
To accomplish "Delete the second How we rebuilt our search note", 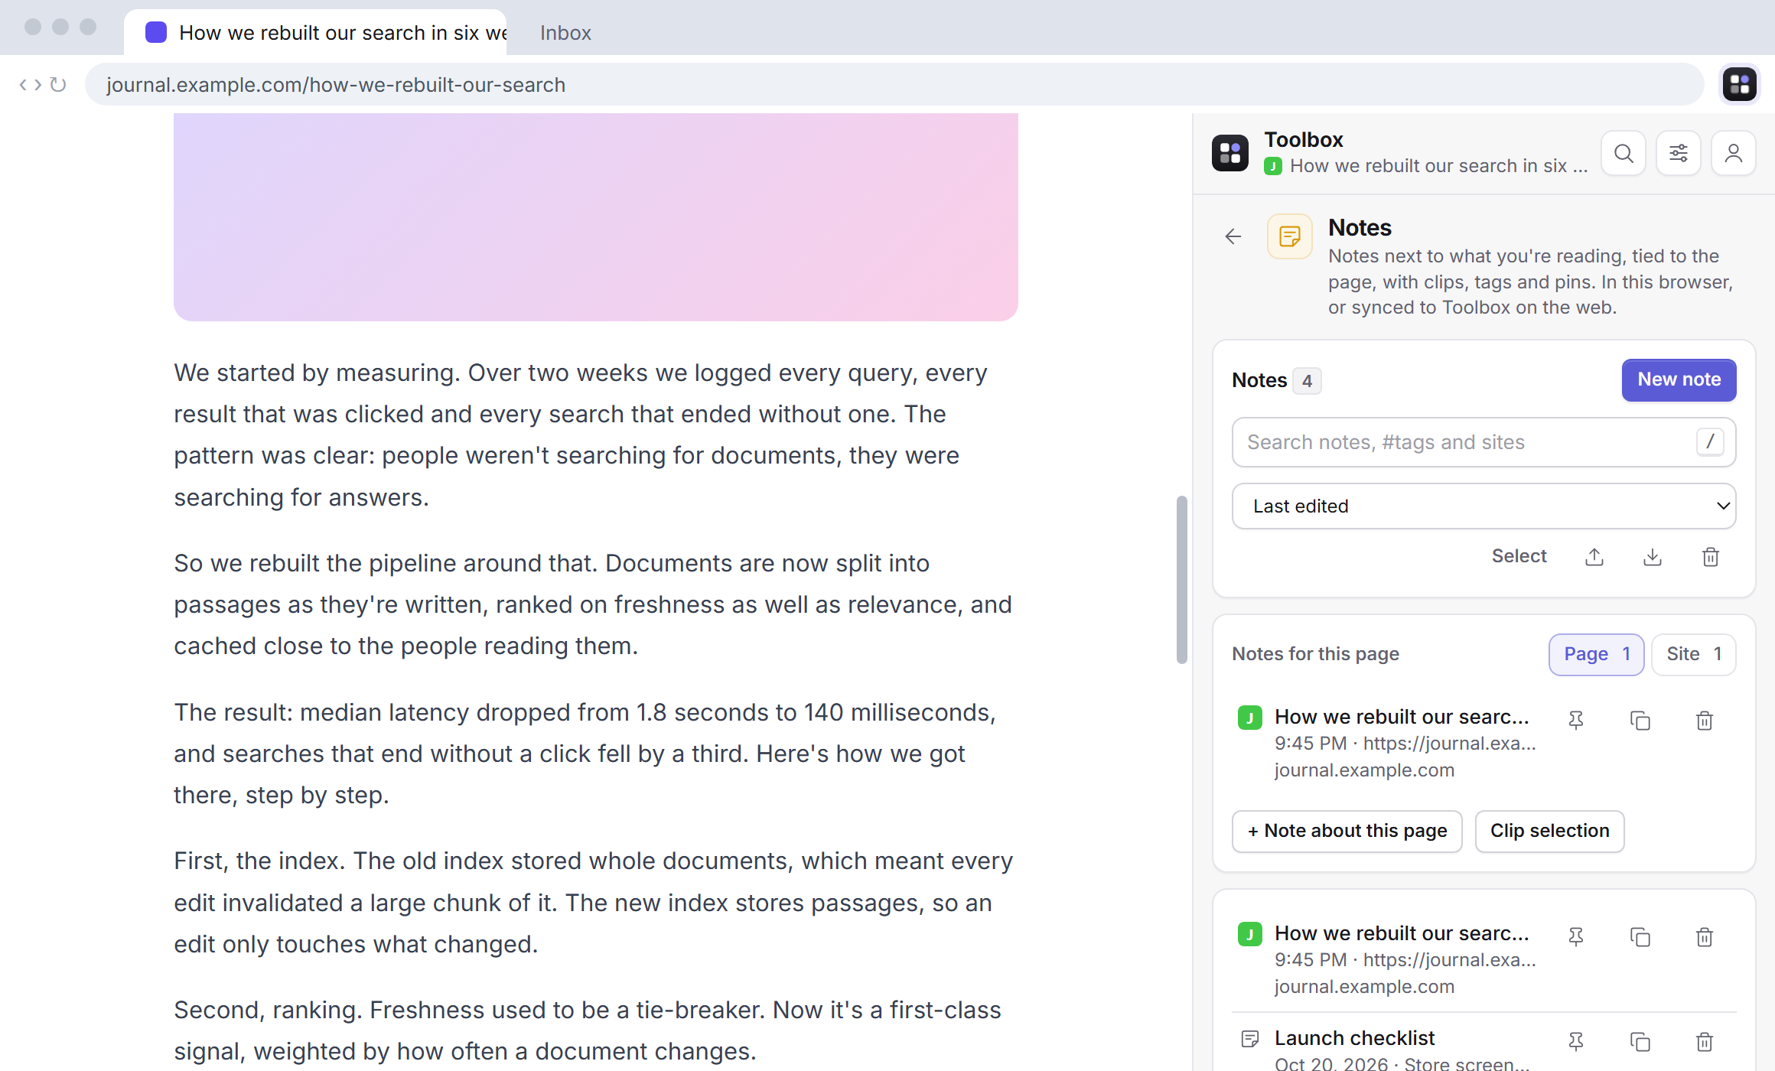I will pyautogui.click(x=1705, y=937).
